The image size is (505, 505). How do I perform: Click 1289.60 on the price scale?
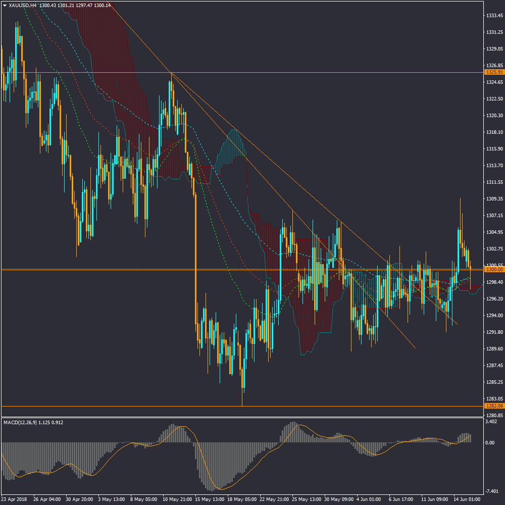(x=494, y=348)
